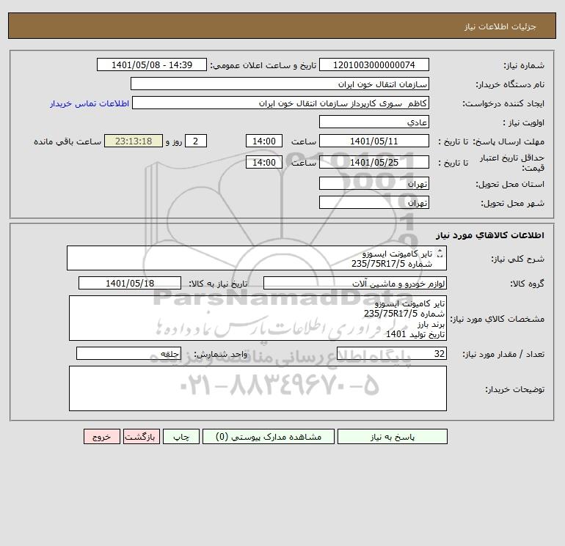Click the جزئیات اطلاعات نیاز header title
The height and width of the screenshot is (546, 565).
(500, 26)
